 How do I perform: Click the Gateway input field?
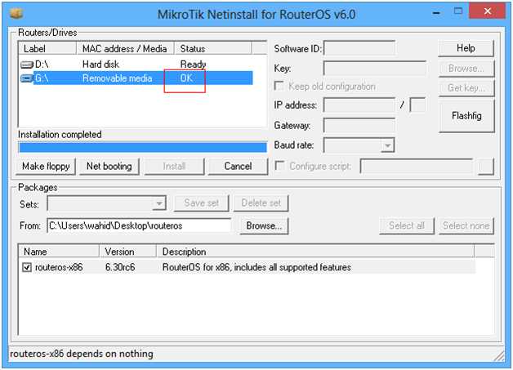[359, 125]
